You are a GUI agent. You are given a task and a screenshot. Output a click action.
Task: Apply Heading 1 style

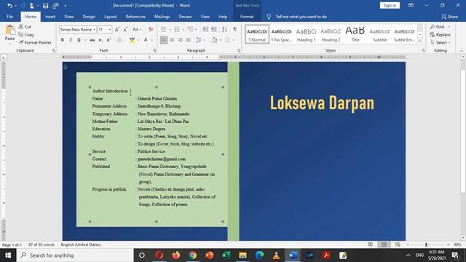(306, 34)
